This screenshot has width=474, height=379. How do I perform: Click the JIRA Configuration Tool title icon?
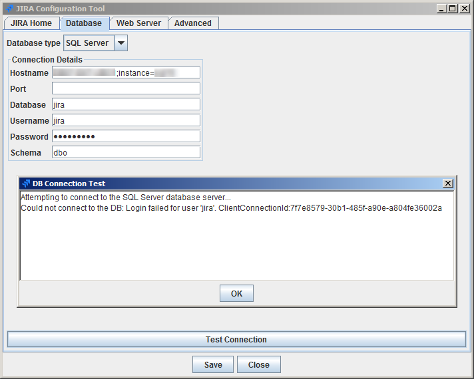[x=9, y=9]
